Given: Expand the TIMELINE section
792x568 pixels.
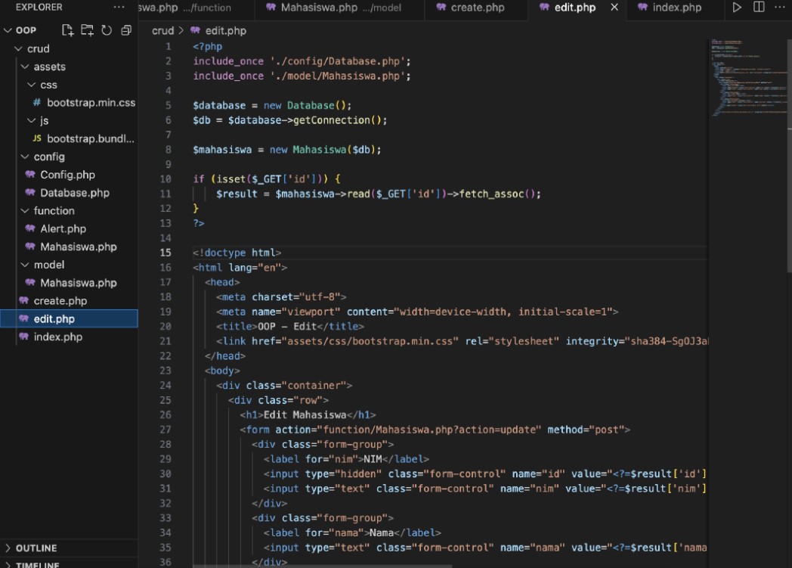Looking at the screenshot, I should click(38, 564).
